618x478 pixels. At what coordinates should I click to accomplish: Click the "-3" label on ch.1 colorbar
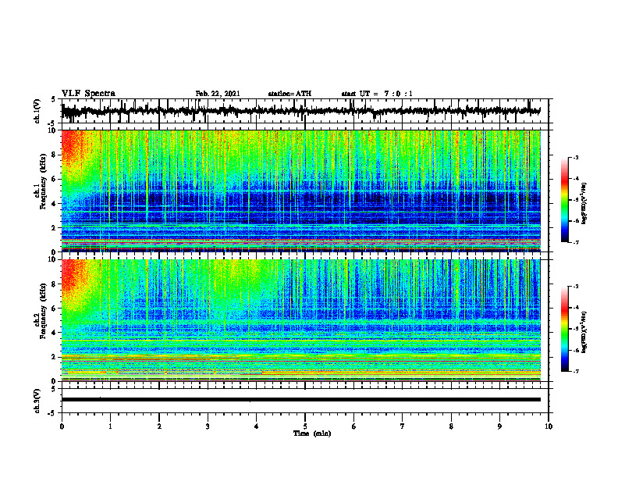tap(576, 158)
